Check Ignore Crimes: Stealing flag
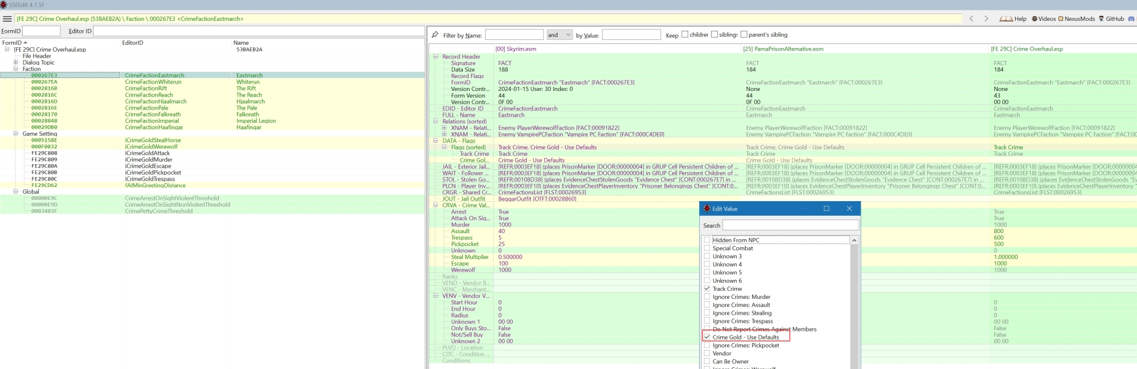This screenshot has width=1137, height=369. [x=707, y=313]
